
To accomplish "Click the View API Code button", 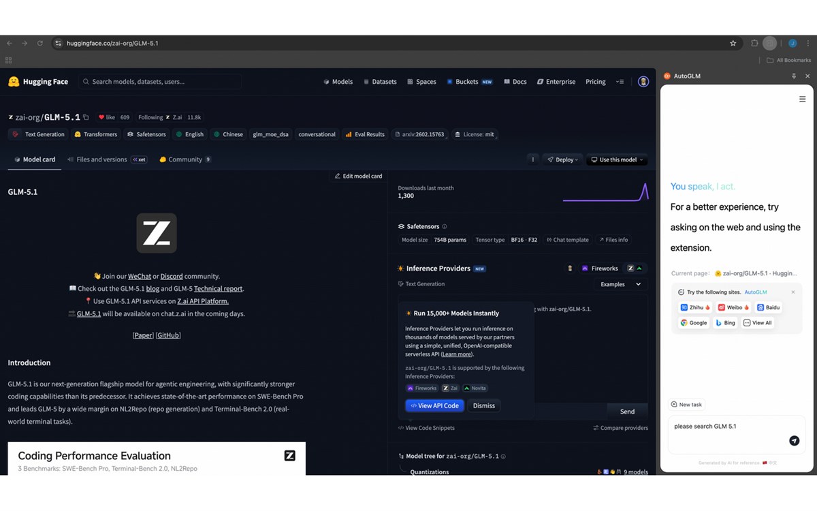I will click(x=434, y=405).
